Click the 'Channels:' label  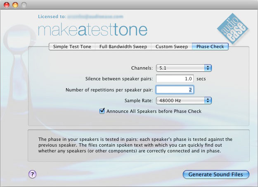[142, 68]
